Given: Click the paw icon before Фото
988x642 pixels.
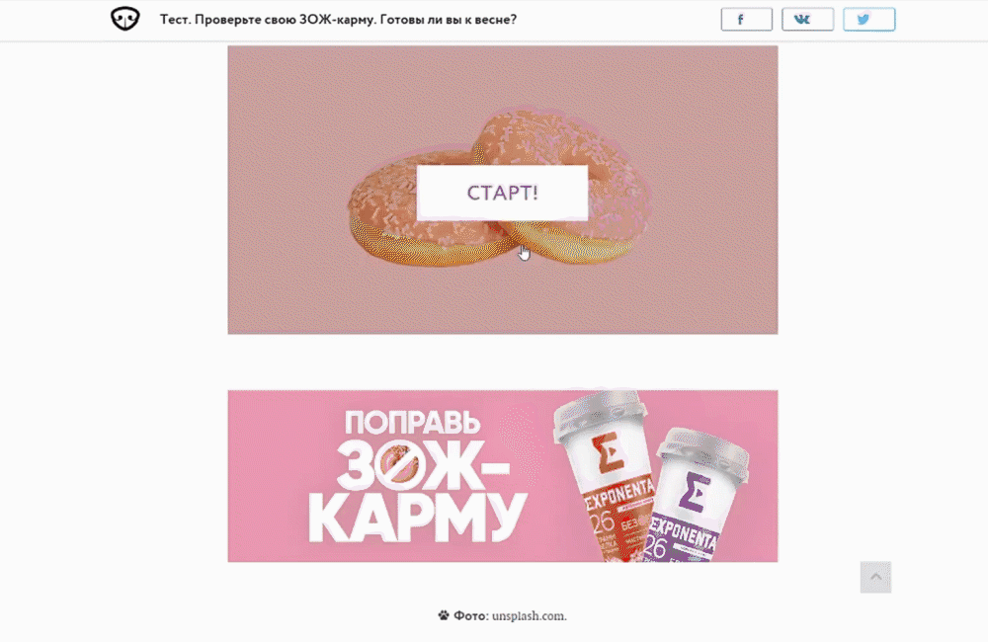Looking at the screenshot, I should point(444,615).
